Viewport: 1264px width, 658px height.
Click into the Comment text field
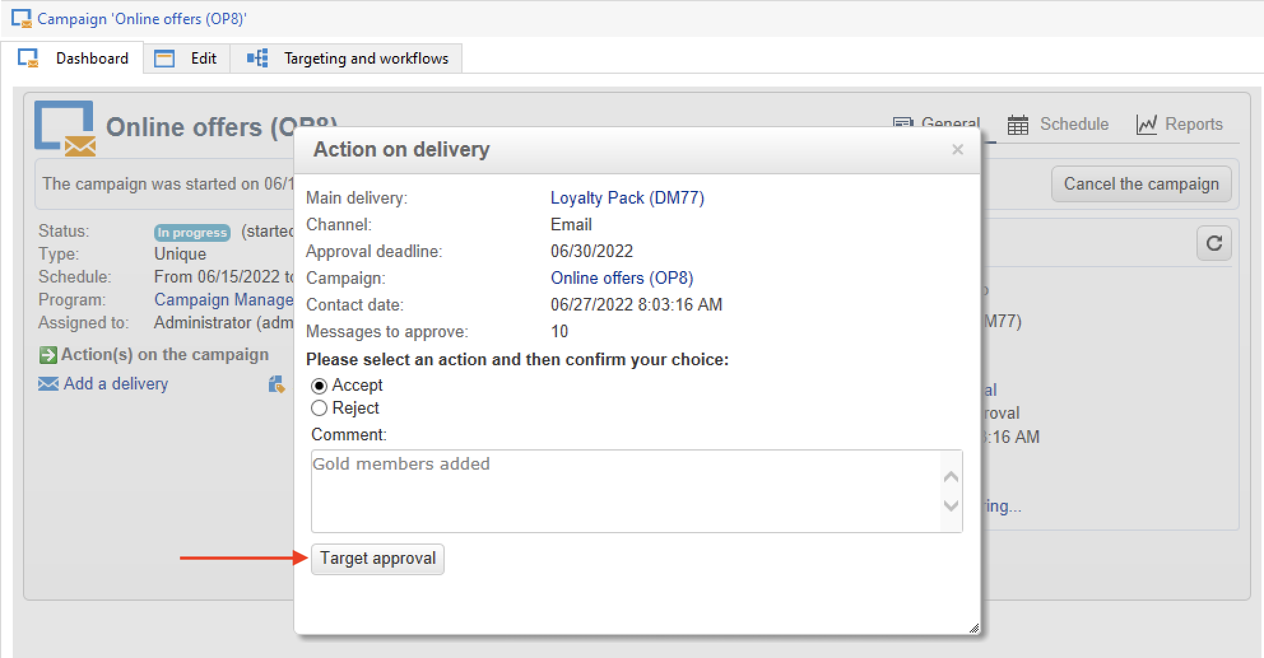tap(626, 491)
